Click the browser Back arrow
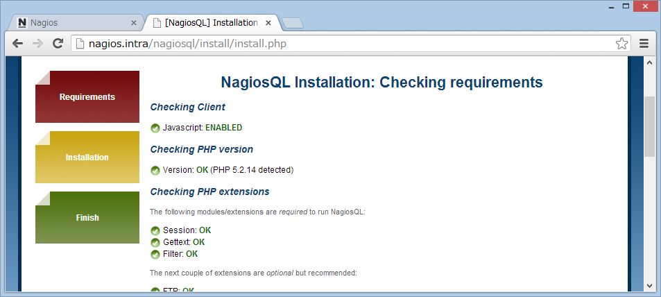 point(17,43)
